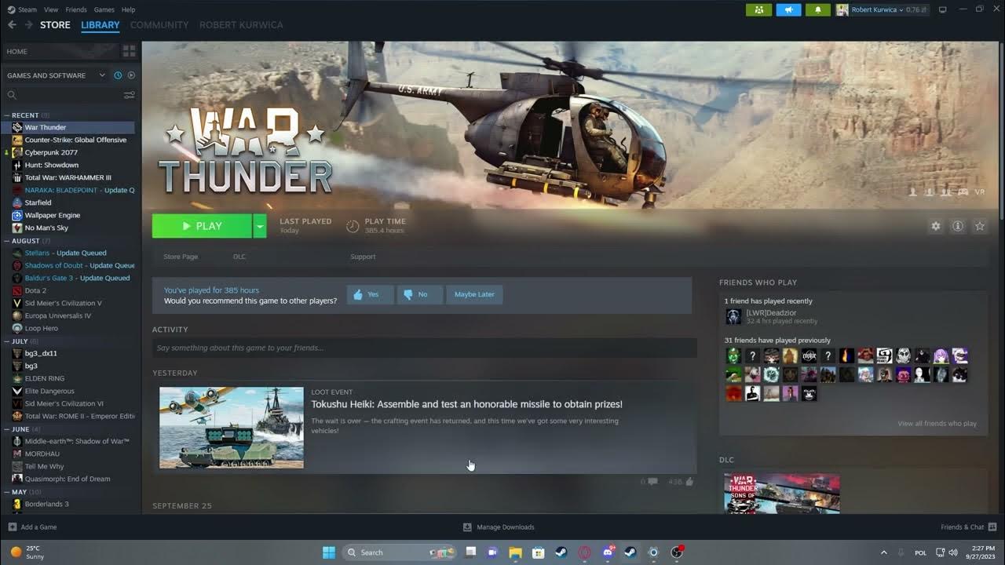The height and width of the screenshot is (565, 1005).
Task: Open War Thunder game info icon
Action: (x=958, y=226)
